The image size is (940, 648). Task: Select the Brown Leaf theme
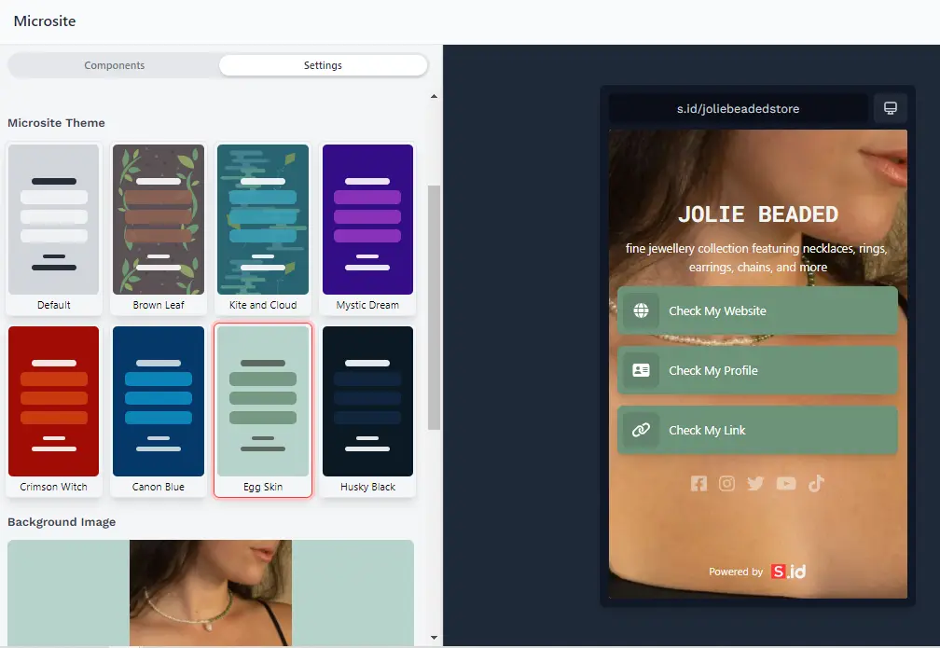click(159, 228)
